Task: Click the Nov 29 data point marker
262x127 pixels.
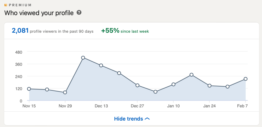Action: 65,92
